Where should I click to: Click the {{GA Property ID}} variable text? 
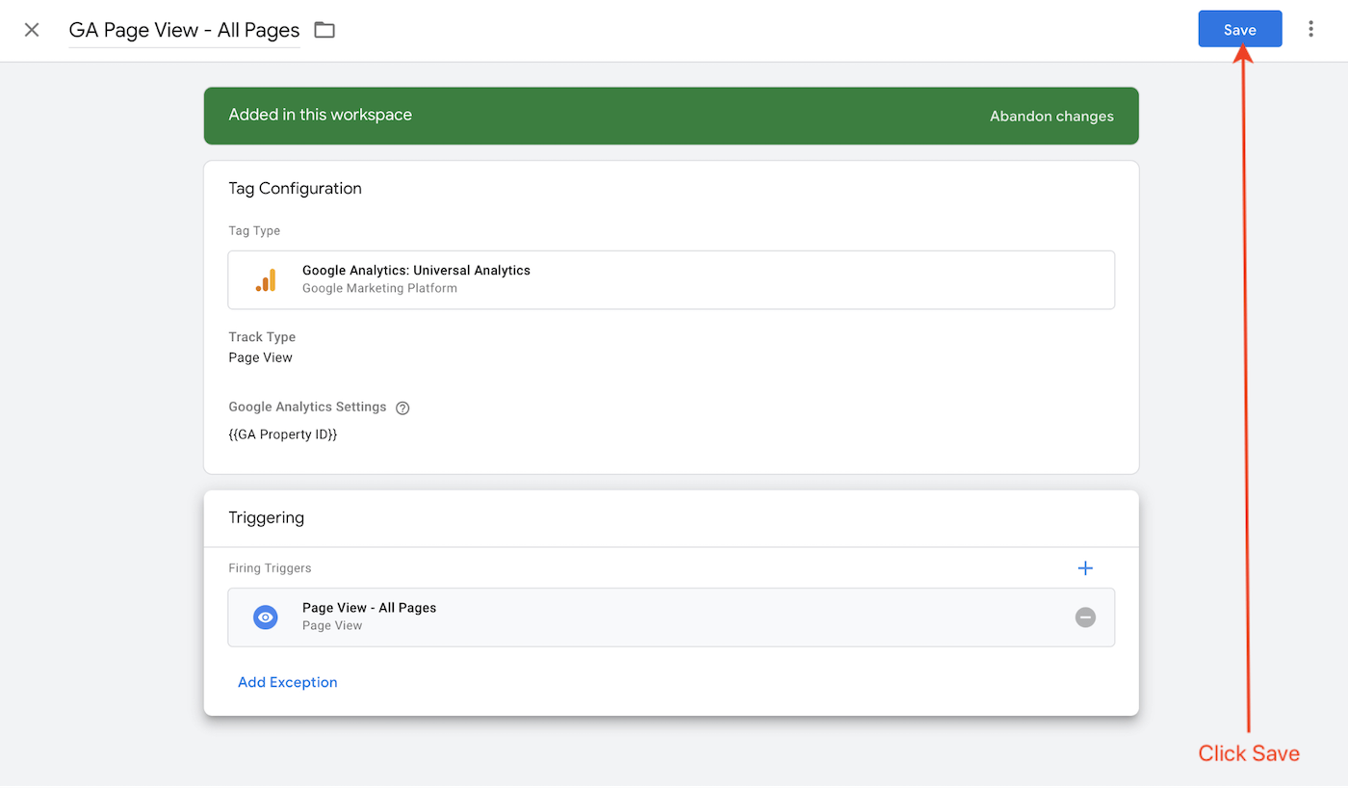pos(283,434)
